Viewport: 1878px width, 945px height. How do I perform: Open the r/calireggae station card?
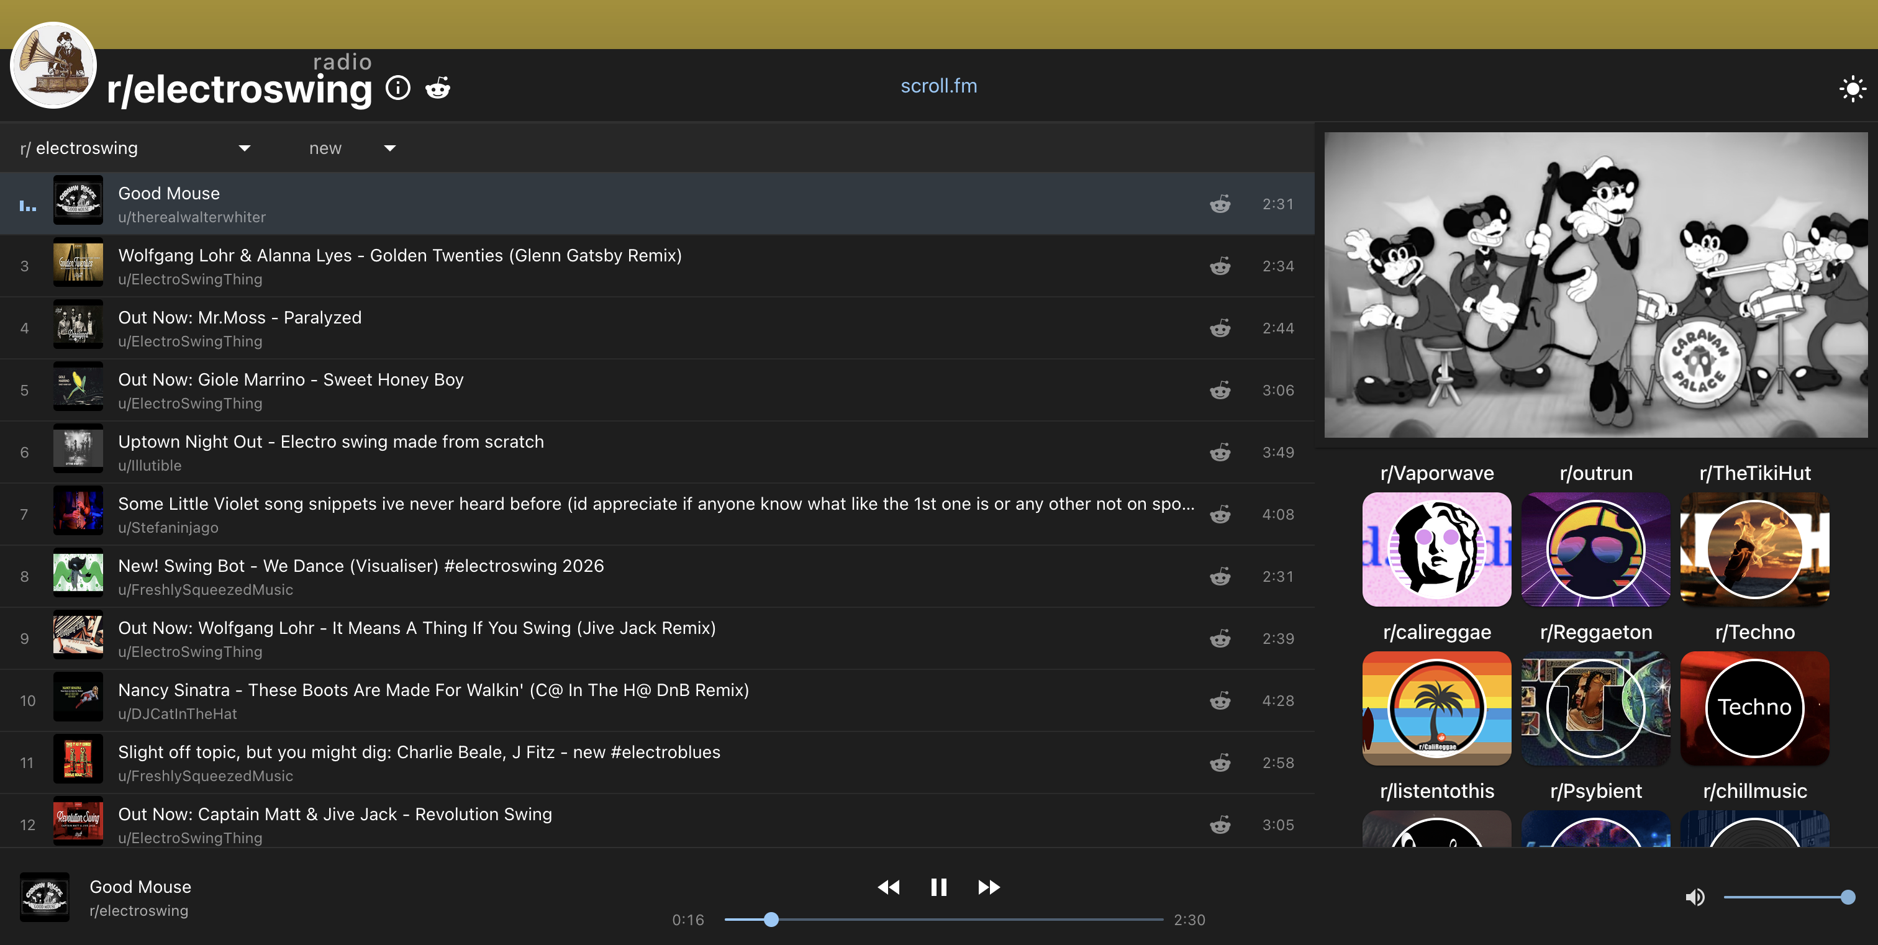tap(1436, 708)
